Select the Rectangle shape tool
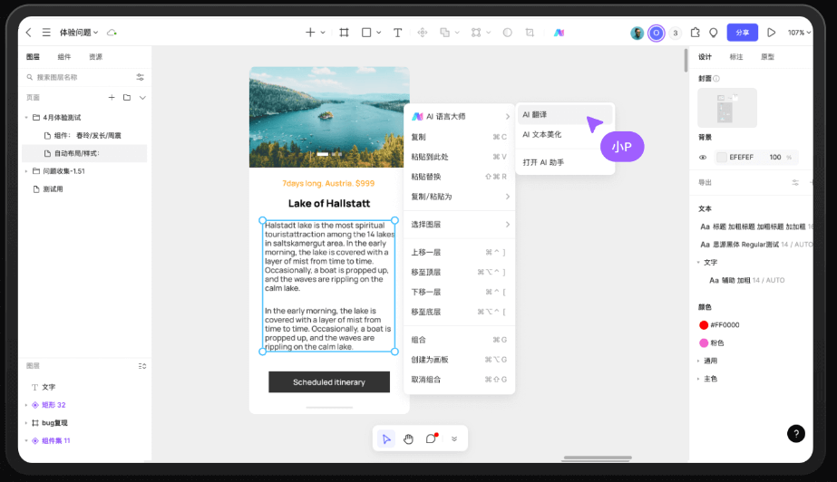 click(x=366, y=33)
